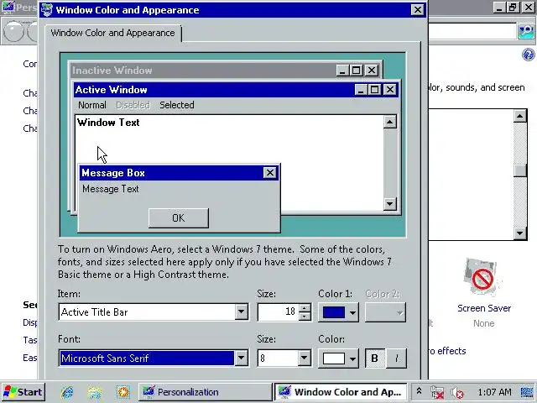Viewport: 537px width, 403px height.
Task: Click Message Text in the preview Message Box
Action: pos(111,189)
